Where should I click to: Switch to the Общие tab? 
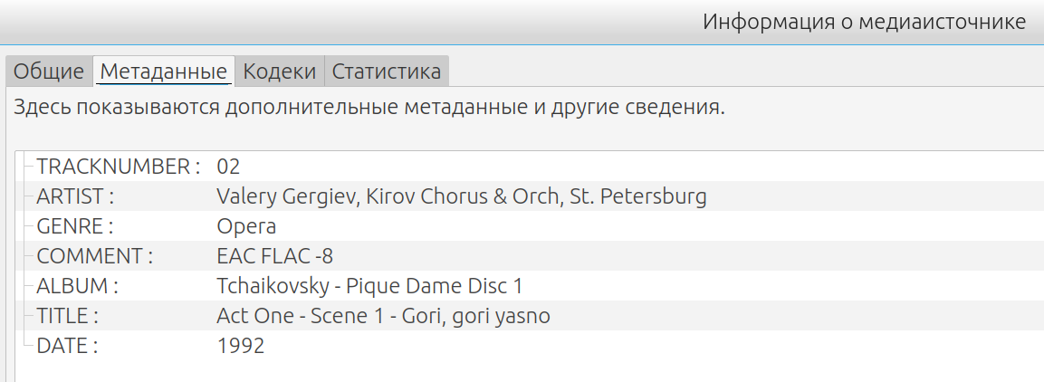click(x=49, y=72)
